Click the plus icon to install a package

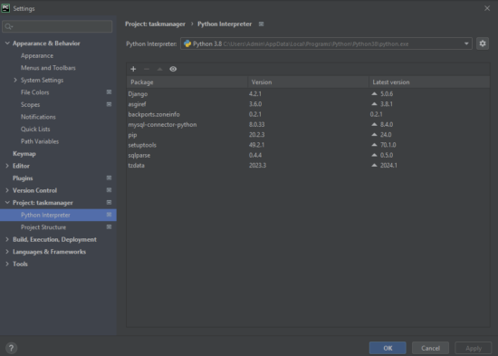pyautogui.click(x=133, y=69)
